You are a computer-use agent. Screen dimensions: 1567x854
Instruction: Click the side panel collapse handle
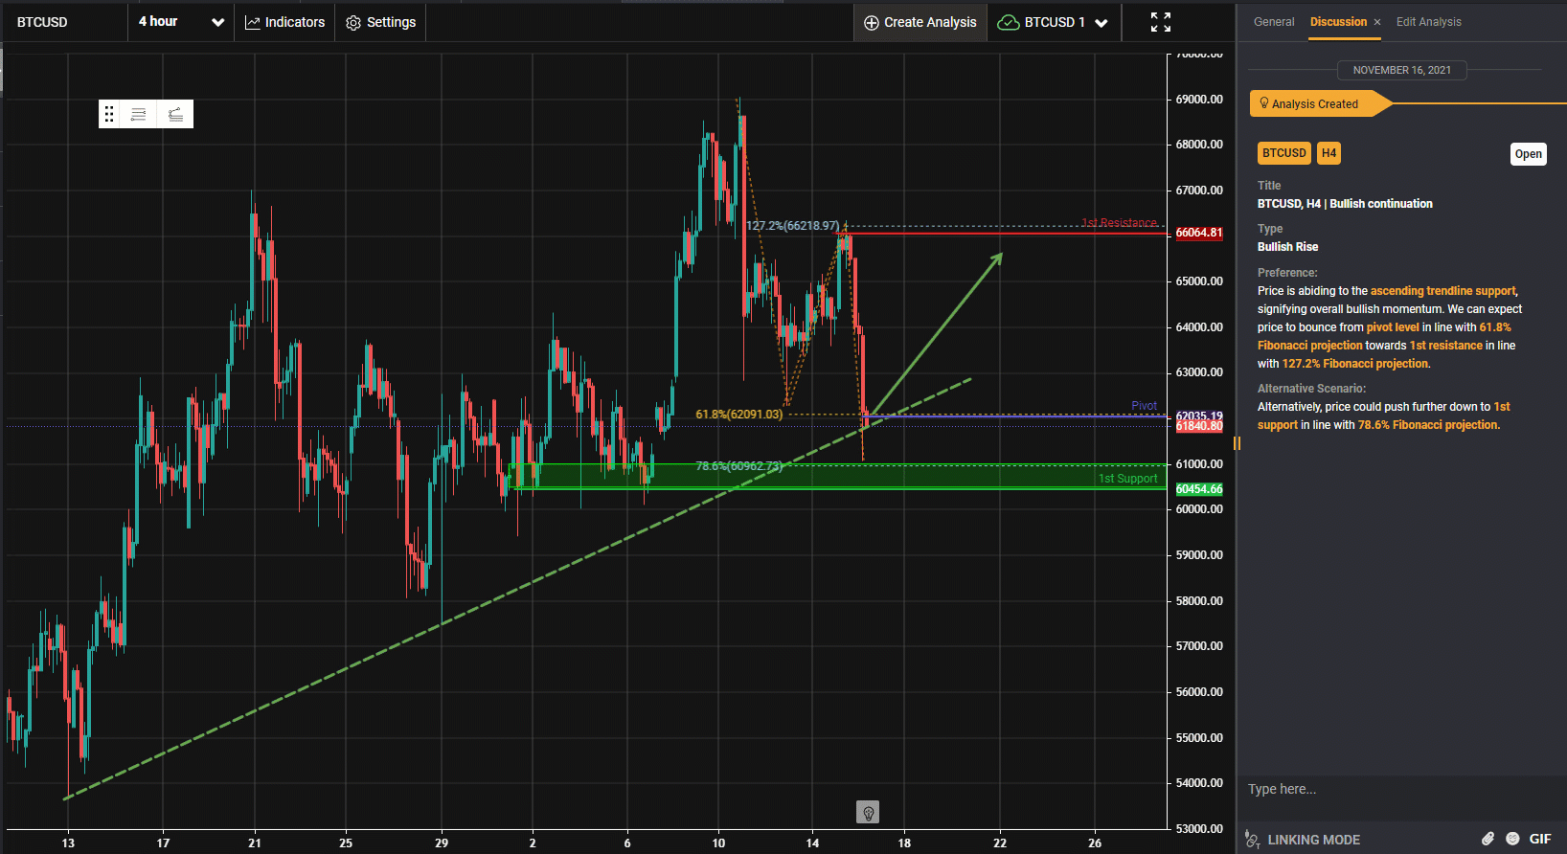(1237, 443)
